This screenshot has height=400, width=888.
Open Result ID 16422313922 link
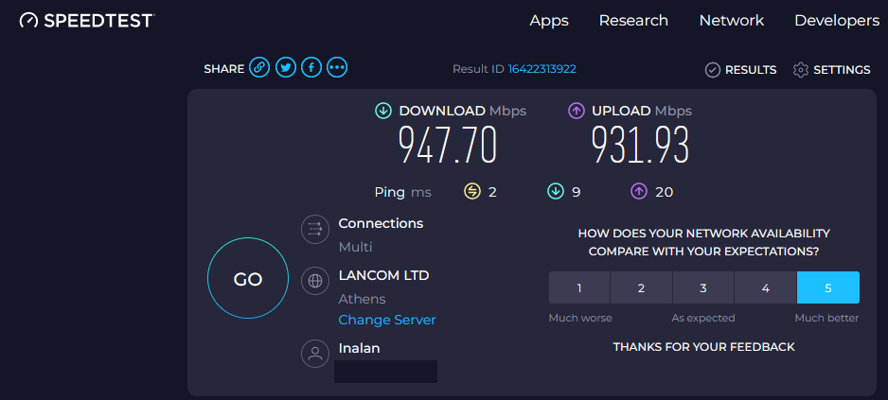tap(542, 69)
